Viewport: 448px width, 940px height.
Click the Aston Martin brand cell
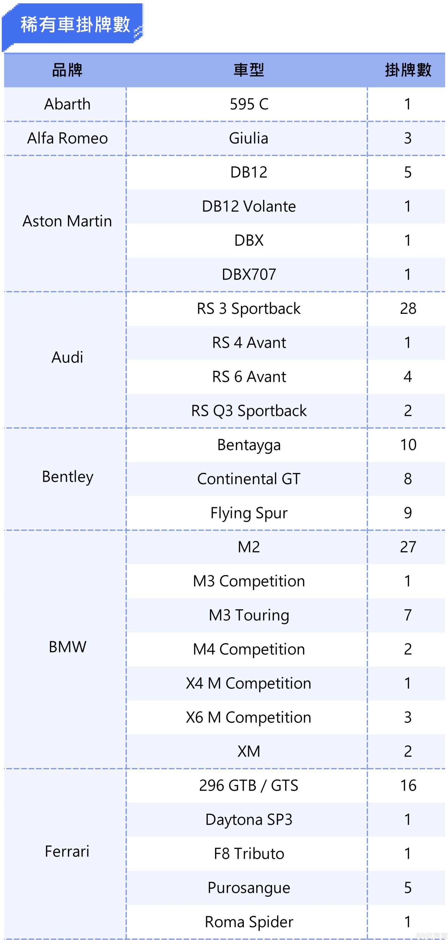click(x=67, y=221)
